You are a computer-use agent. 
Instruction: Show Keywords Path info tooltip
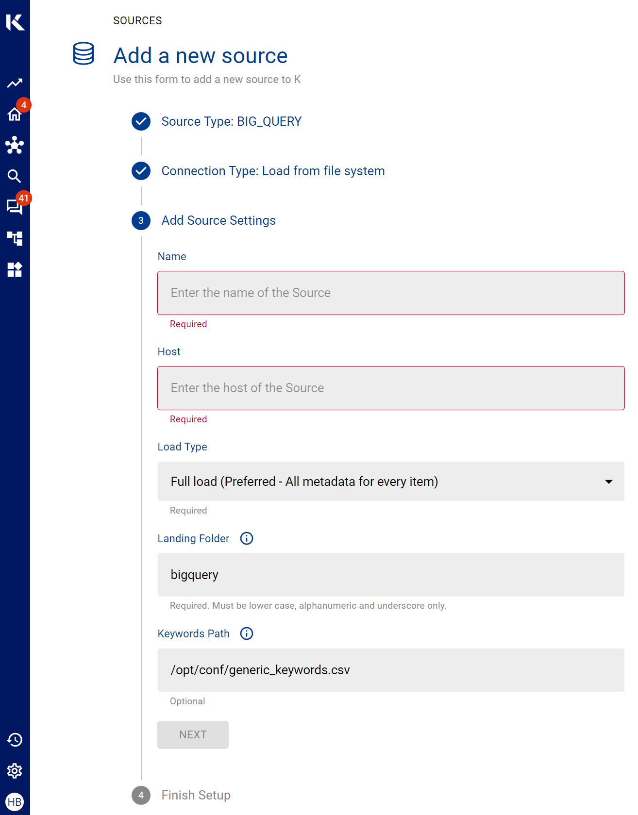coord(247,633)
